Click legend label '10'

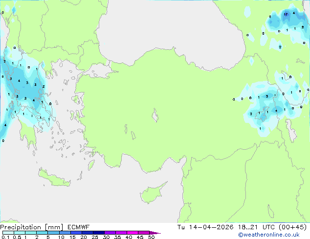[61, 237]
